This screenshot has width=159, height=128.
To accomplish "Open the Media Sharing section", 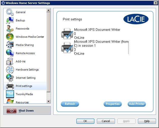I will 25,45.
